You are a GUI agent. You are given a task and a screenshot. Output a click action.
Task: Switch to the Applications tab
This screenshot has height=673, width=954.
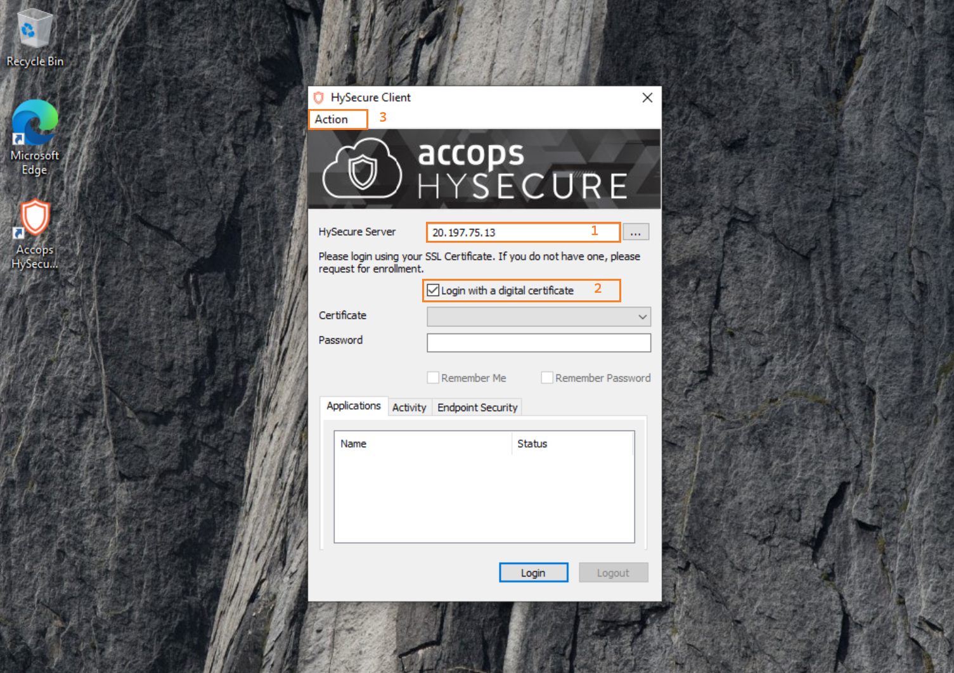(354, 406)
